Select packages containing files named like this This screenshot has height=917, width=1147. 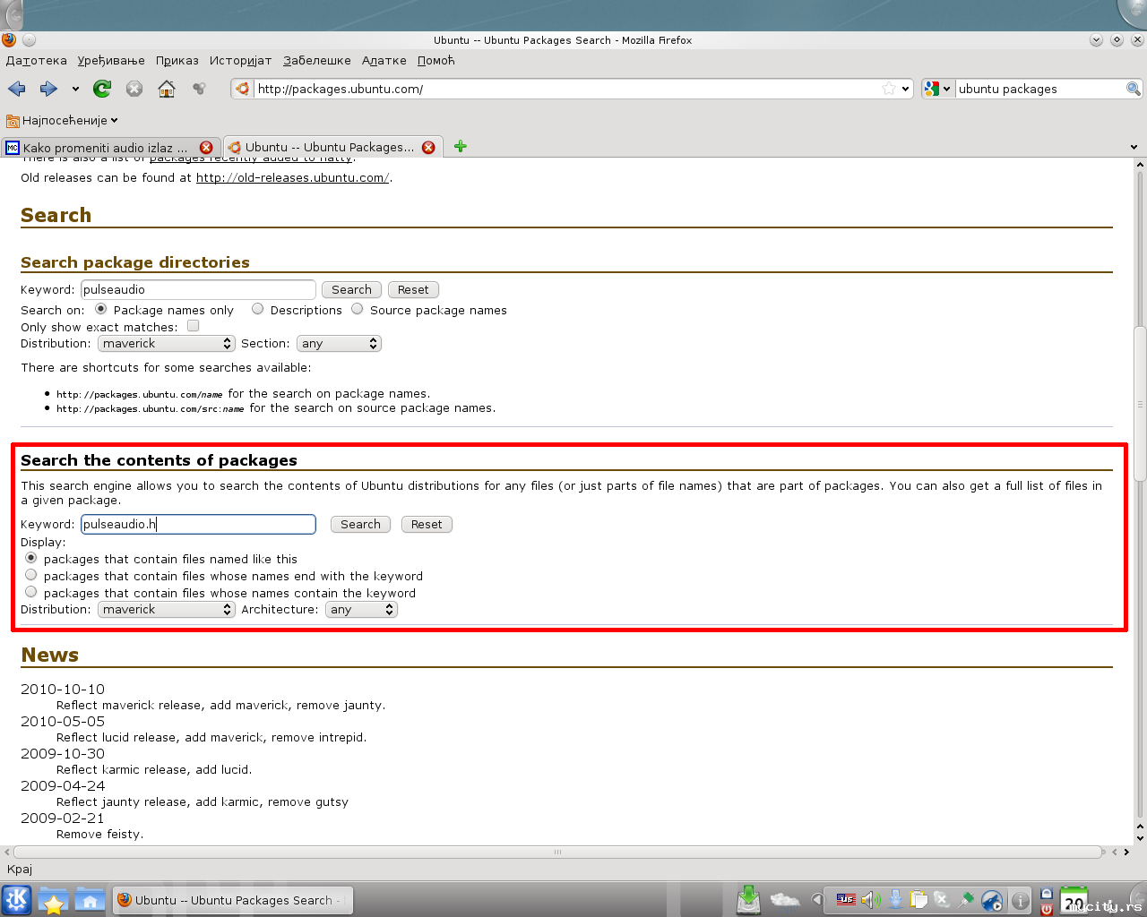(x=31, y=558)
